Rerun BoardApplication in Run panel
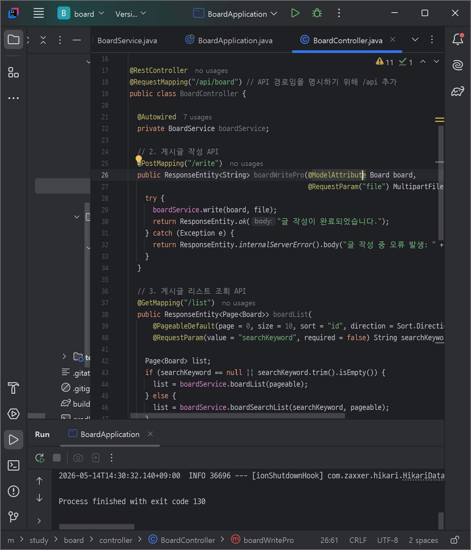 pos(40,458)
